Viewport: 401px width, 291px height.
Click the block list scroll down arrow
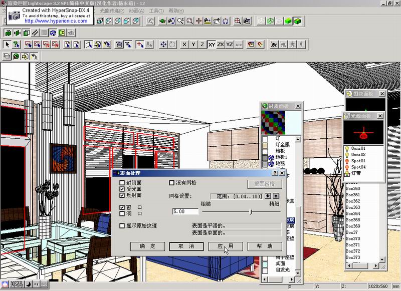[x=382, y=259]
